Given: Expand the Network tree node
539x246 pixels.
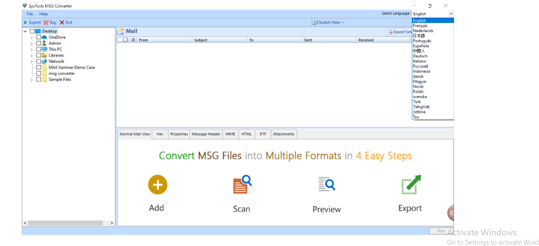Looking at the screenshot, I should click(32, 61).
